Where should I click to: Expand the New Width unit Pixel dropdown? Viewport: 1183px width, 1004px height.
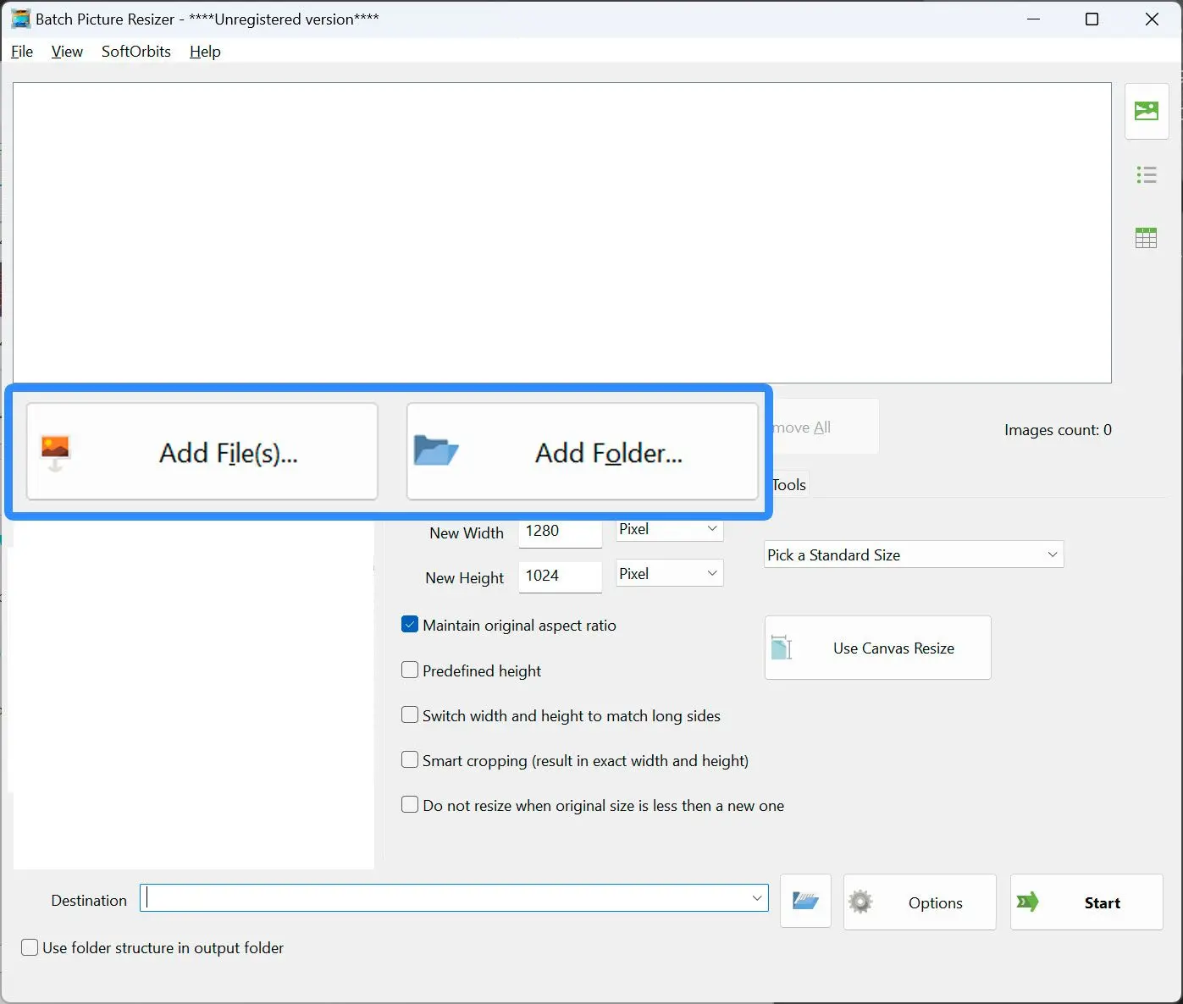point(670,529)
